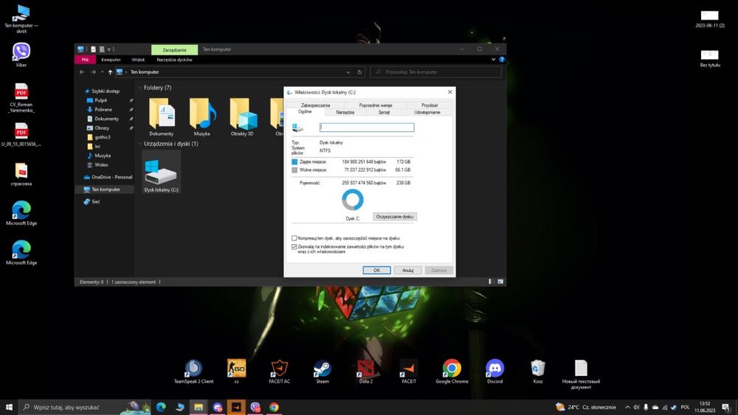Image resolution: width=738 pixels, height=415 pixels.
Task: Open the Widok ribbon tab
Action: click(x=138, y=60)
